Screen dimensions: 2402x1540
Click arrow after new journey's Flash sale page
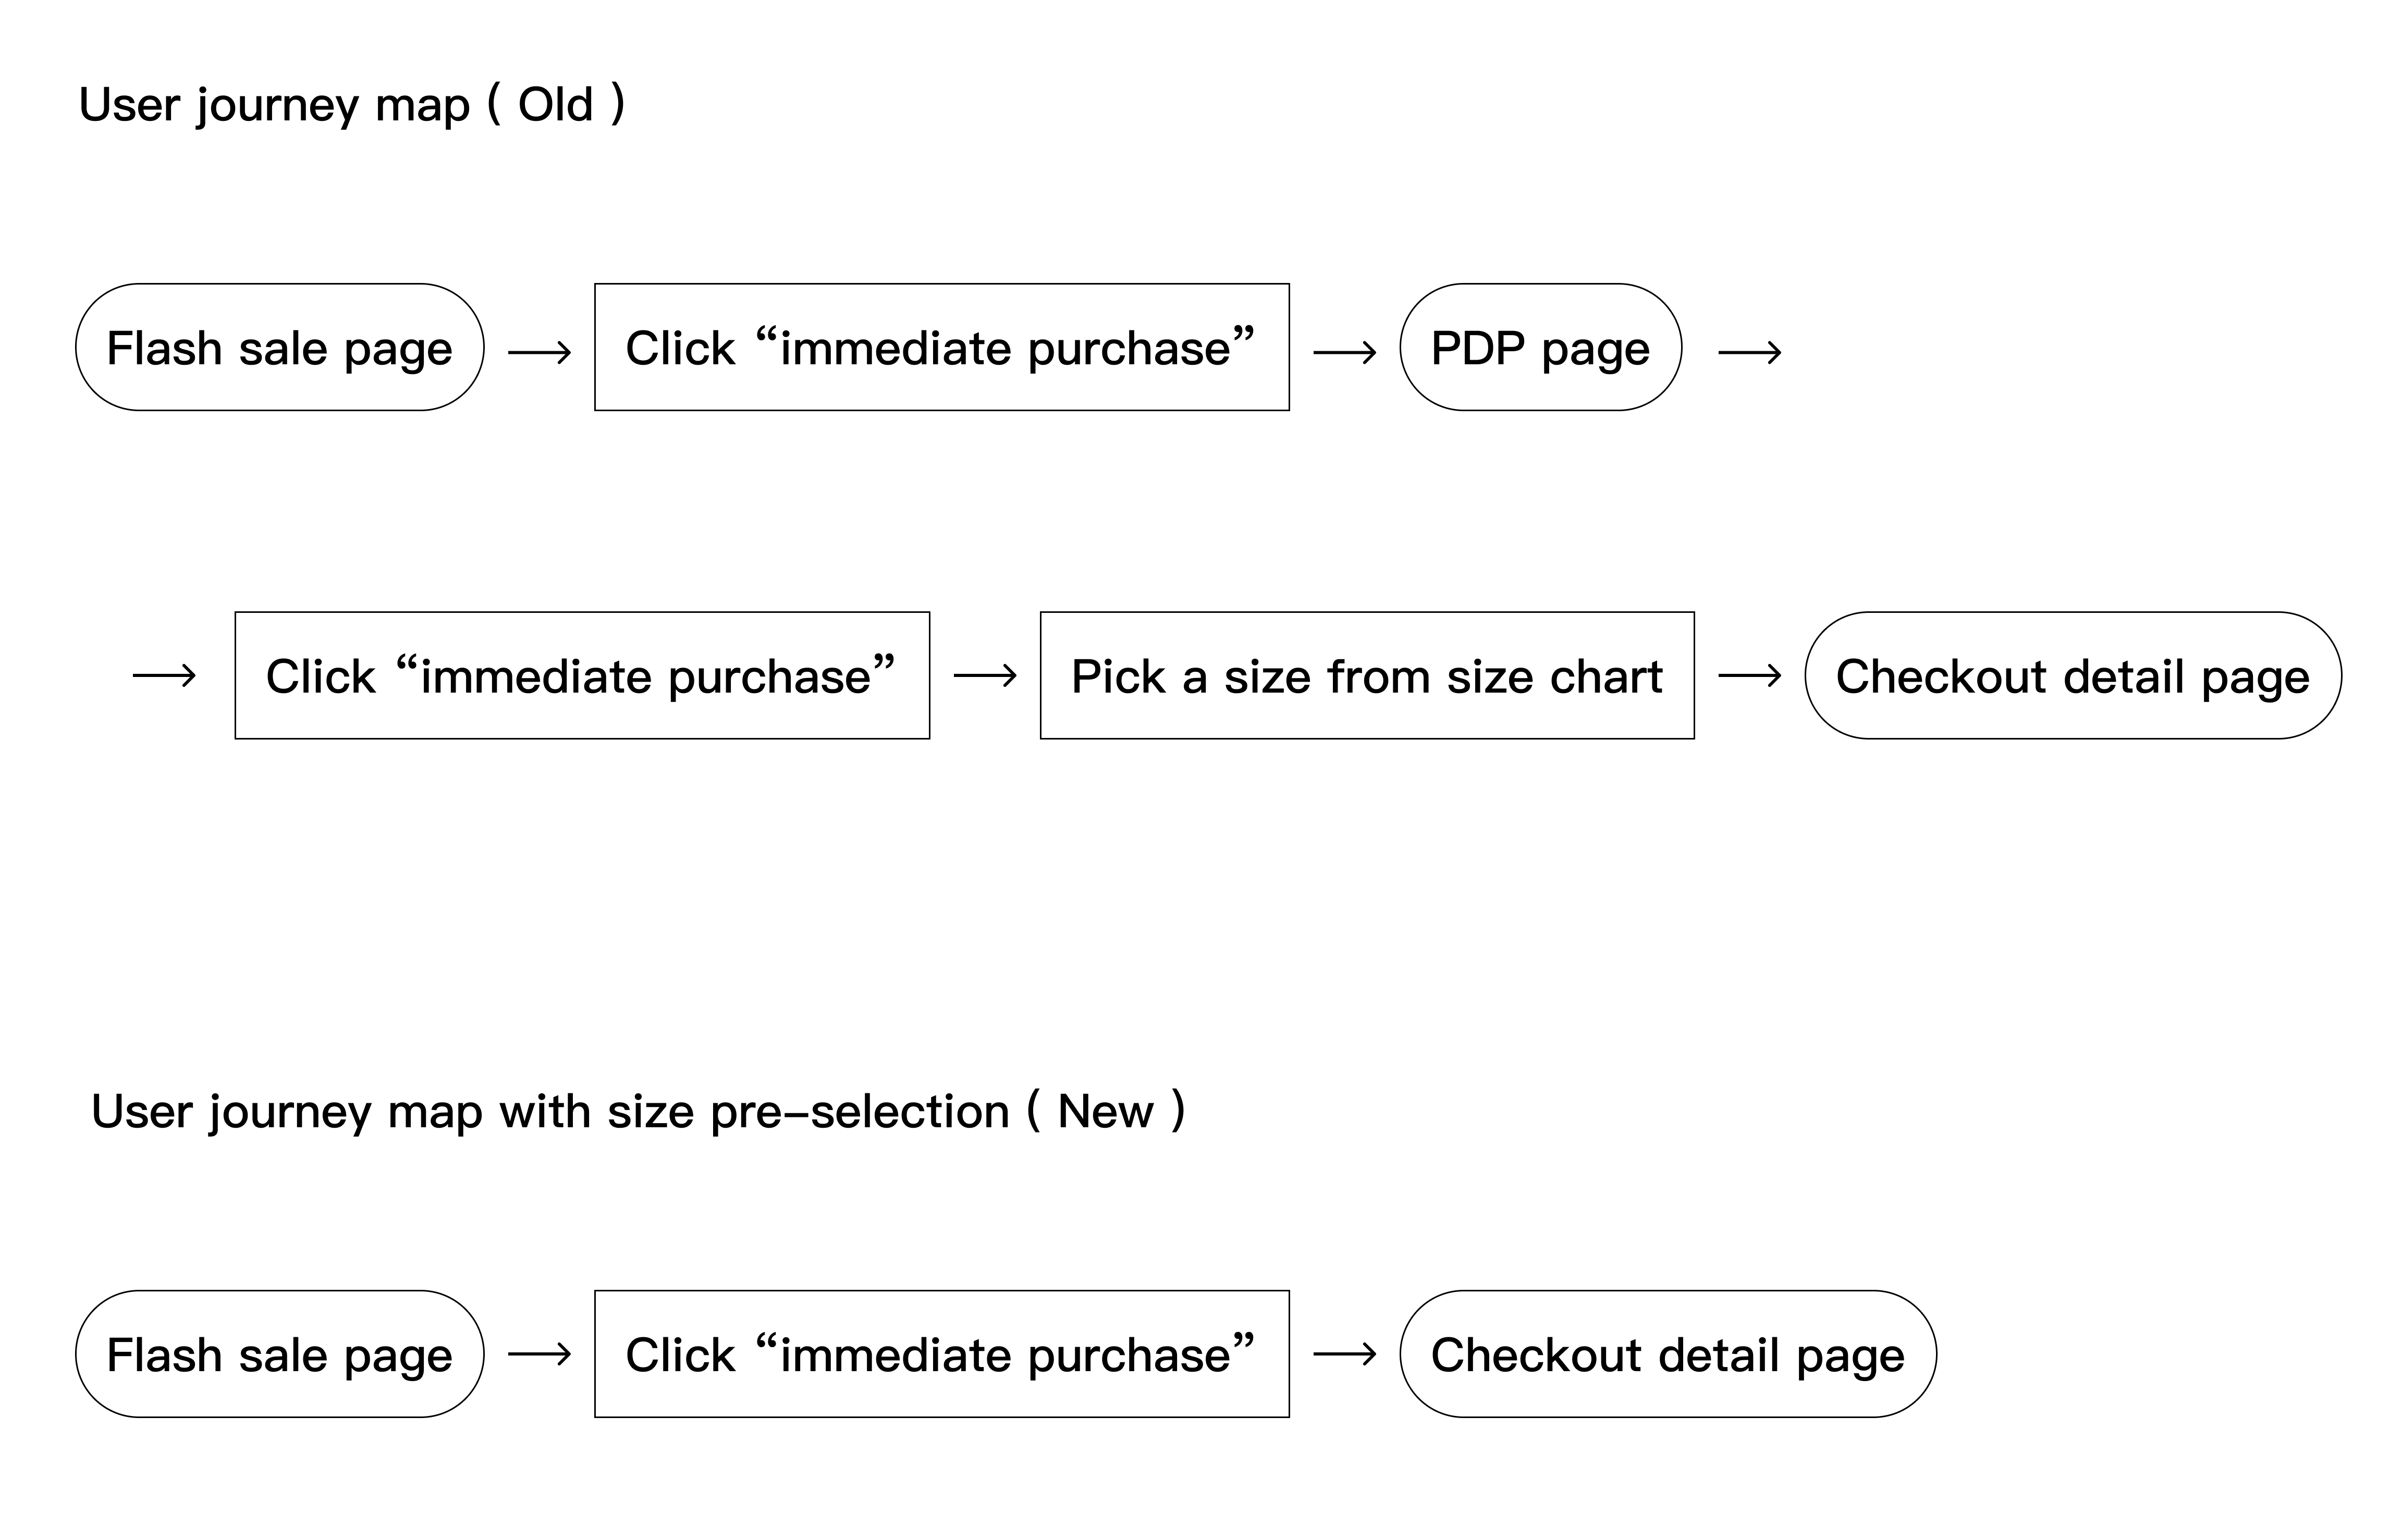pyautogui.click(x=539, y=1355)
